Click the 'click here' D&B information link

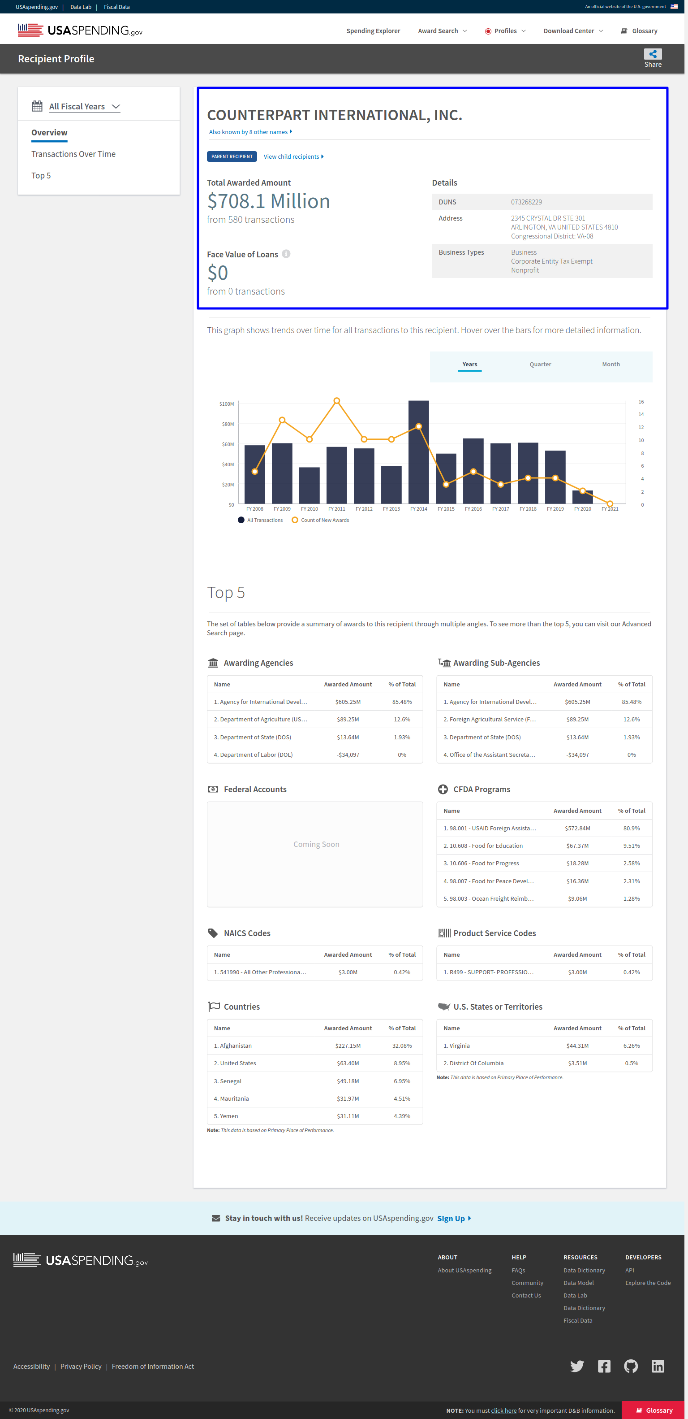pos(503,1410)
